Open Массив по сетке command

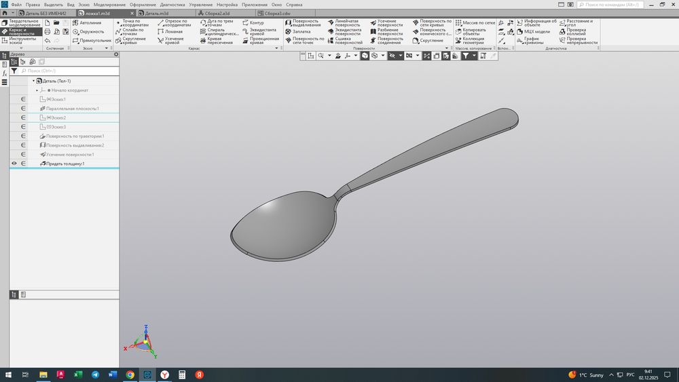coord(475,22)
